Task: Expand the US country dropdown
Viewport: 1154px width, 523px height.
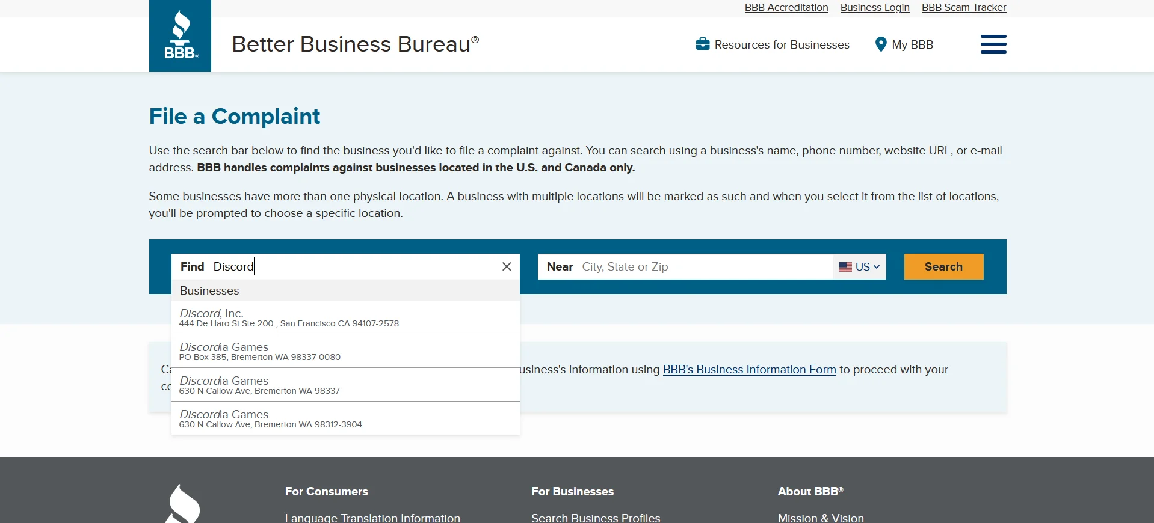Action: (859, 266)
